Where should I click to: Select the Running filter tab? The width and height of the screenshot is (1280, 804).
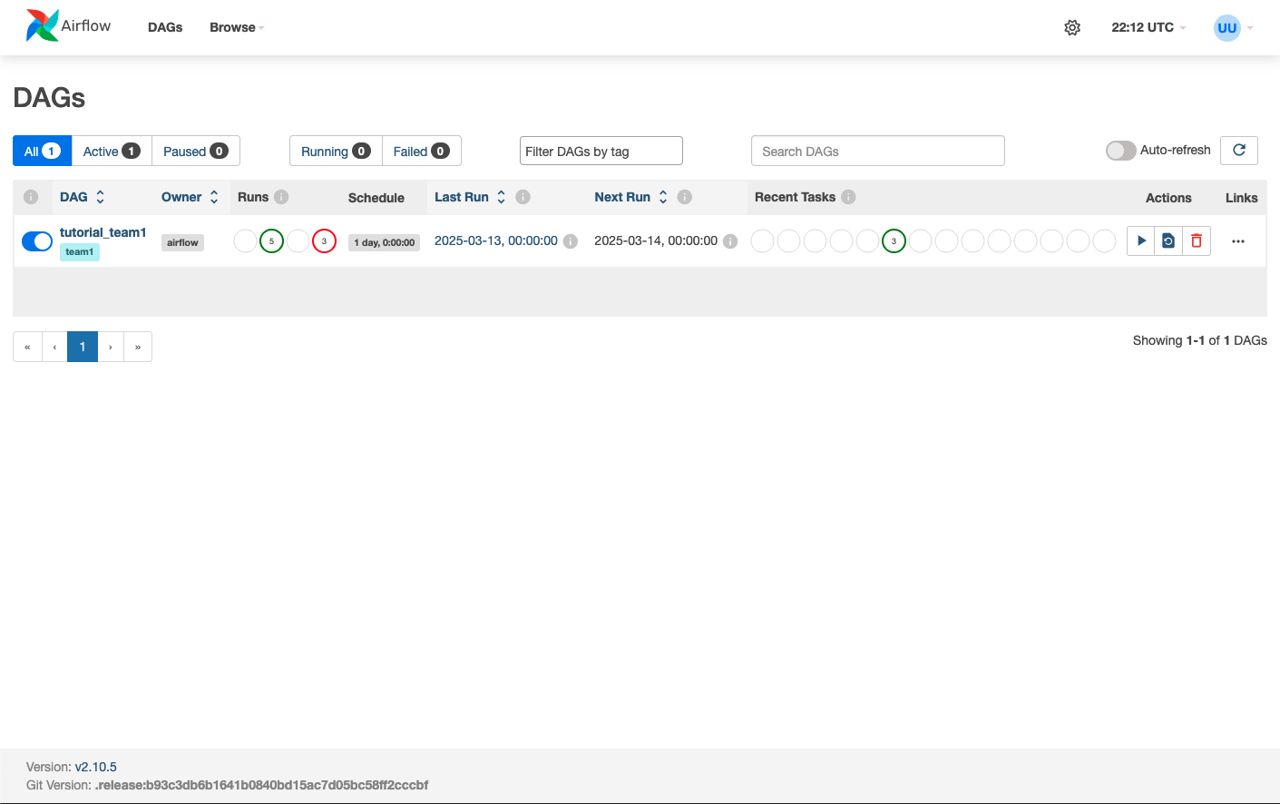tap(336, 151)
